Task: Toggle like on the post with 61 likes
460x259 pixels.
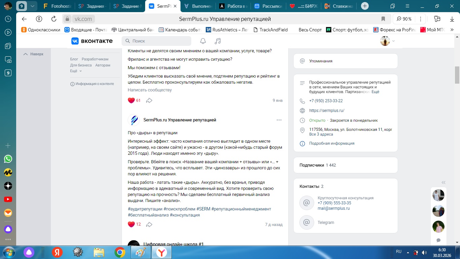Action: click(131, 100)
